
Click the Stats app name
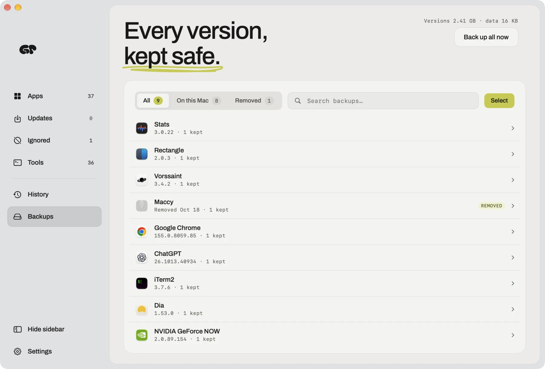(x=162, y=124)
